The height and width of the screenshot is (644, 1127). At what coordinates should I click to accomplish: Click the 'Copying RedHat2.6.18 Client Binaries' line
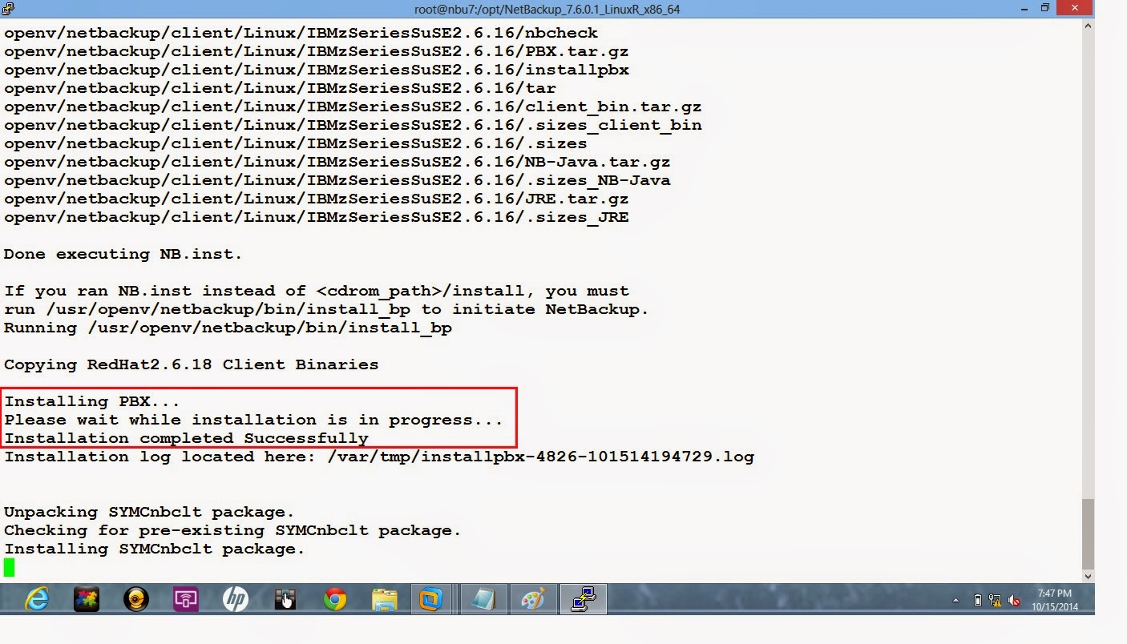pyautogui.click(x=191, y=364)
